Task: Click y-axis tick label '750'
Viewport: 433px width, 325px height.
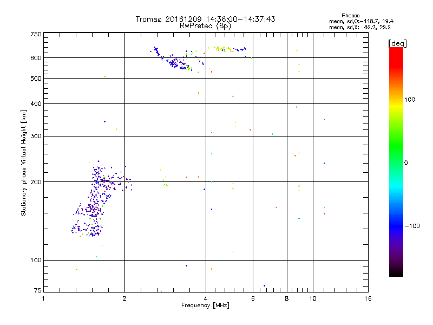Action: 36,34
